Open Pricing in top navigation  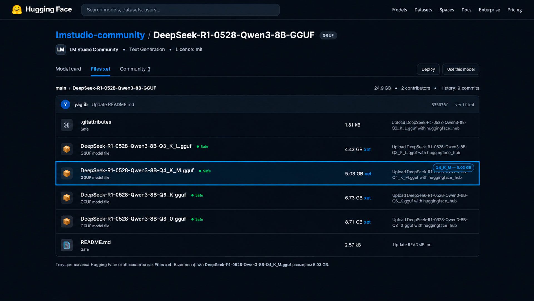tap(515, 10)
